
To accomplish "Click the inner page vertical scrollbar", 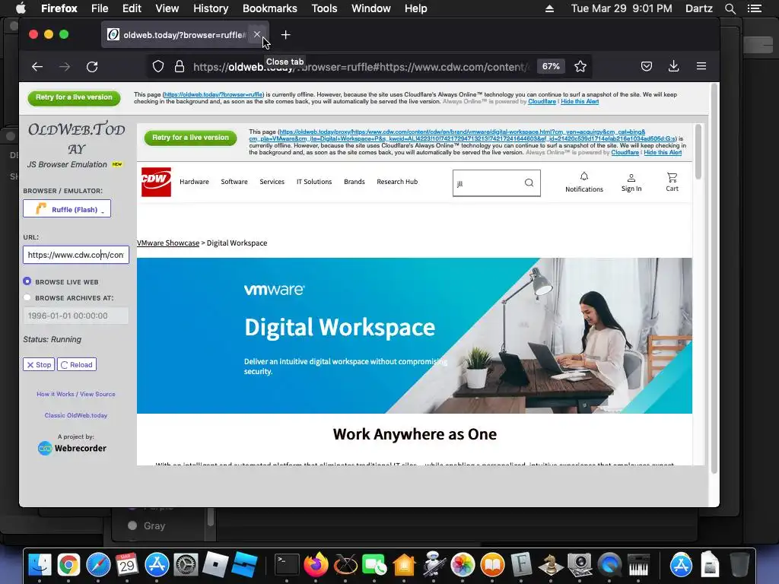I will point(698,151).
